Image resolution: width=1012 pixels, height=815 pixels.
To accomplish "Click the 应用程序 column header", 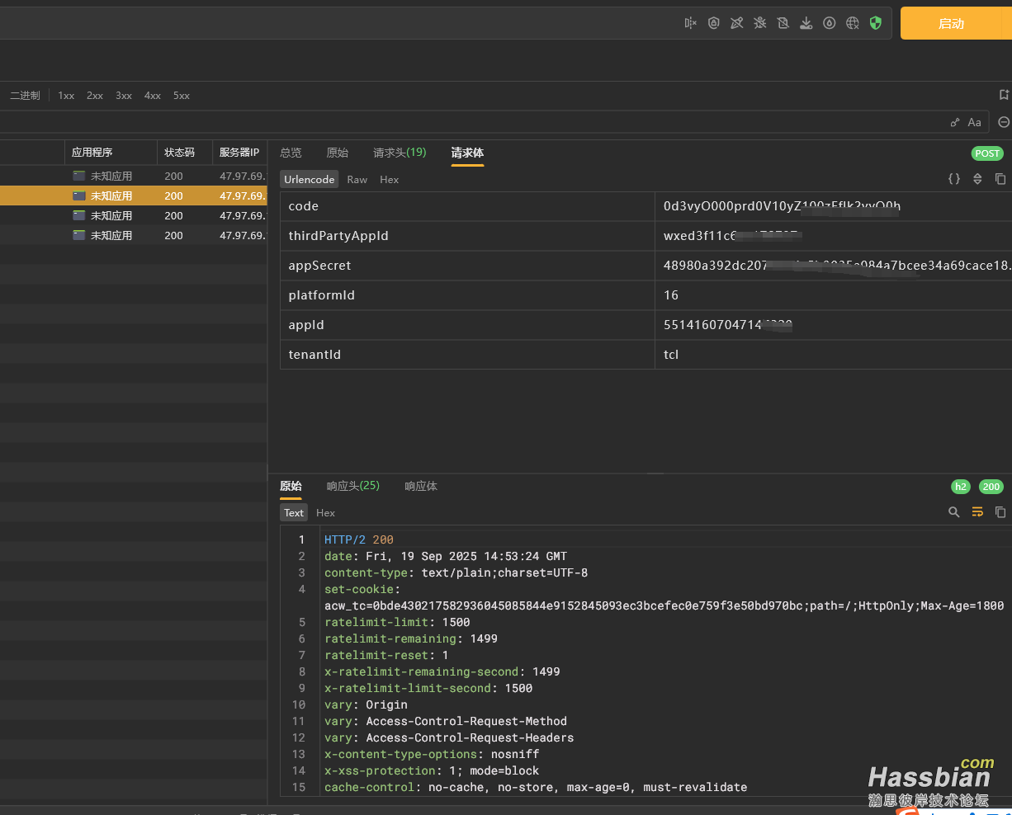I will click(x=111, y=153).
